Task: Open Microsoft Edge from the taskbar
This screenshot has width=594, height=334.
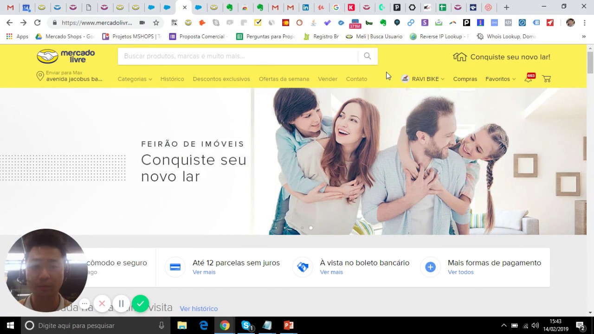Action: 203,326
